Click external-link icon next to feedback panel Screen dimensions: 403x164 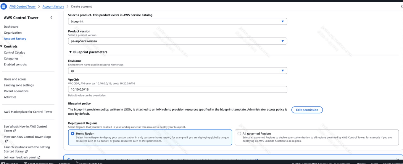point(39,158)
